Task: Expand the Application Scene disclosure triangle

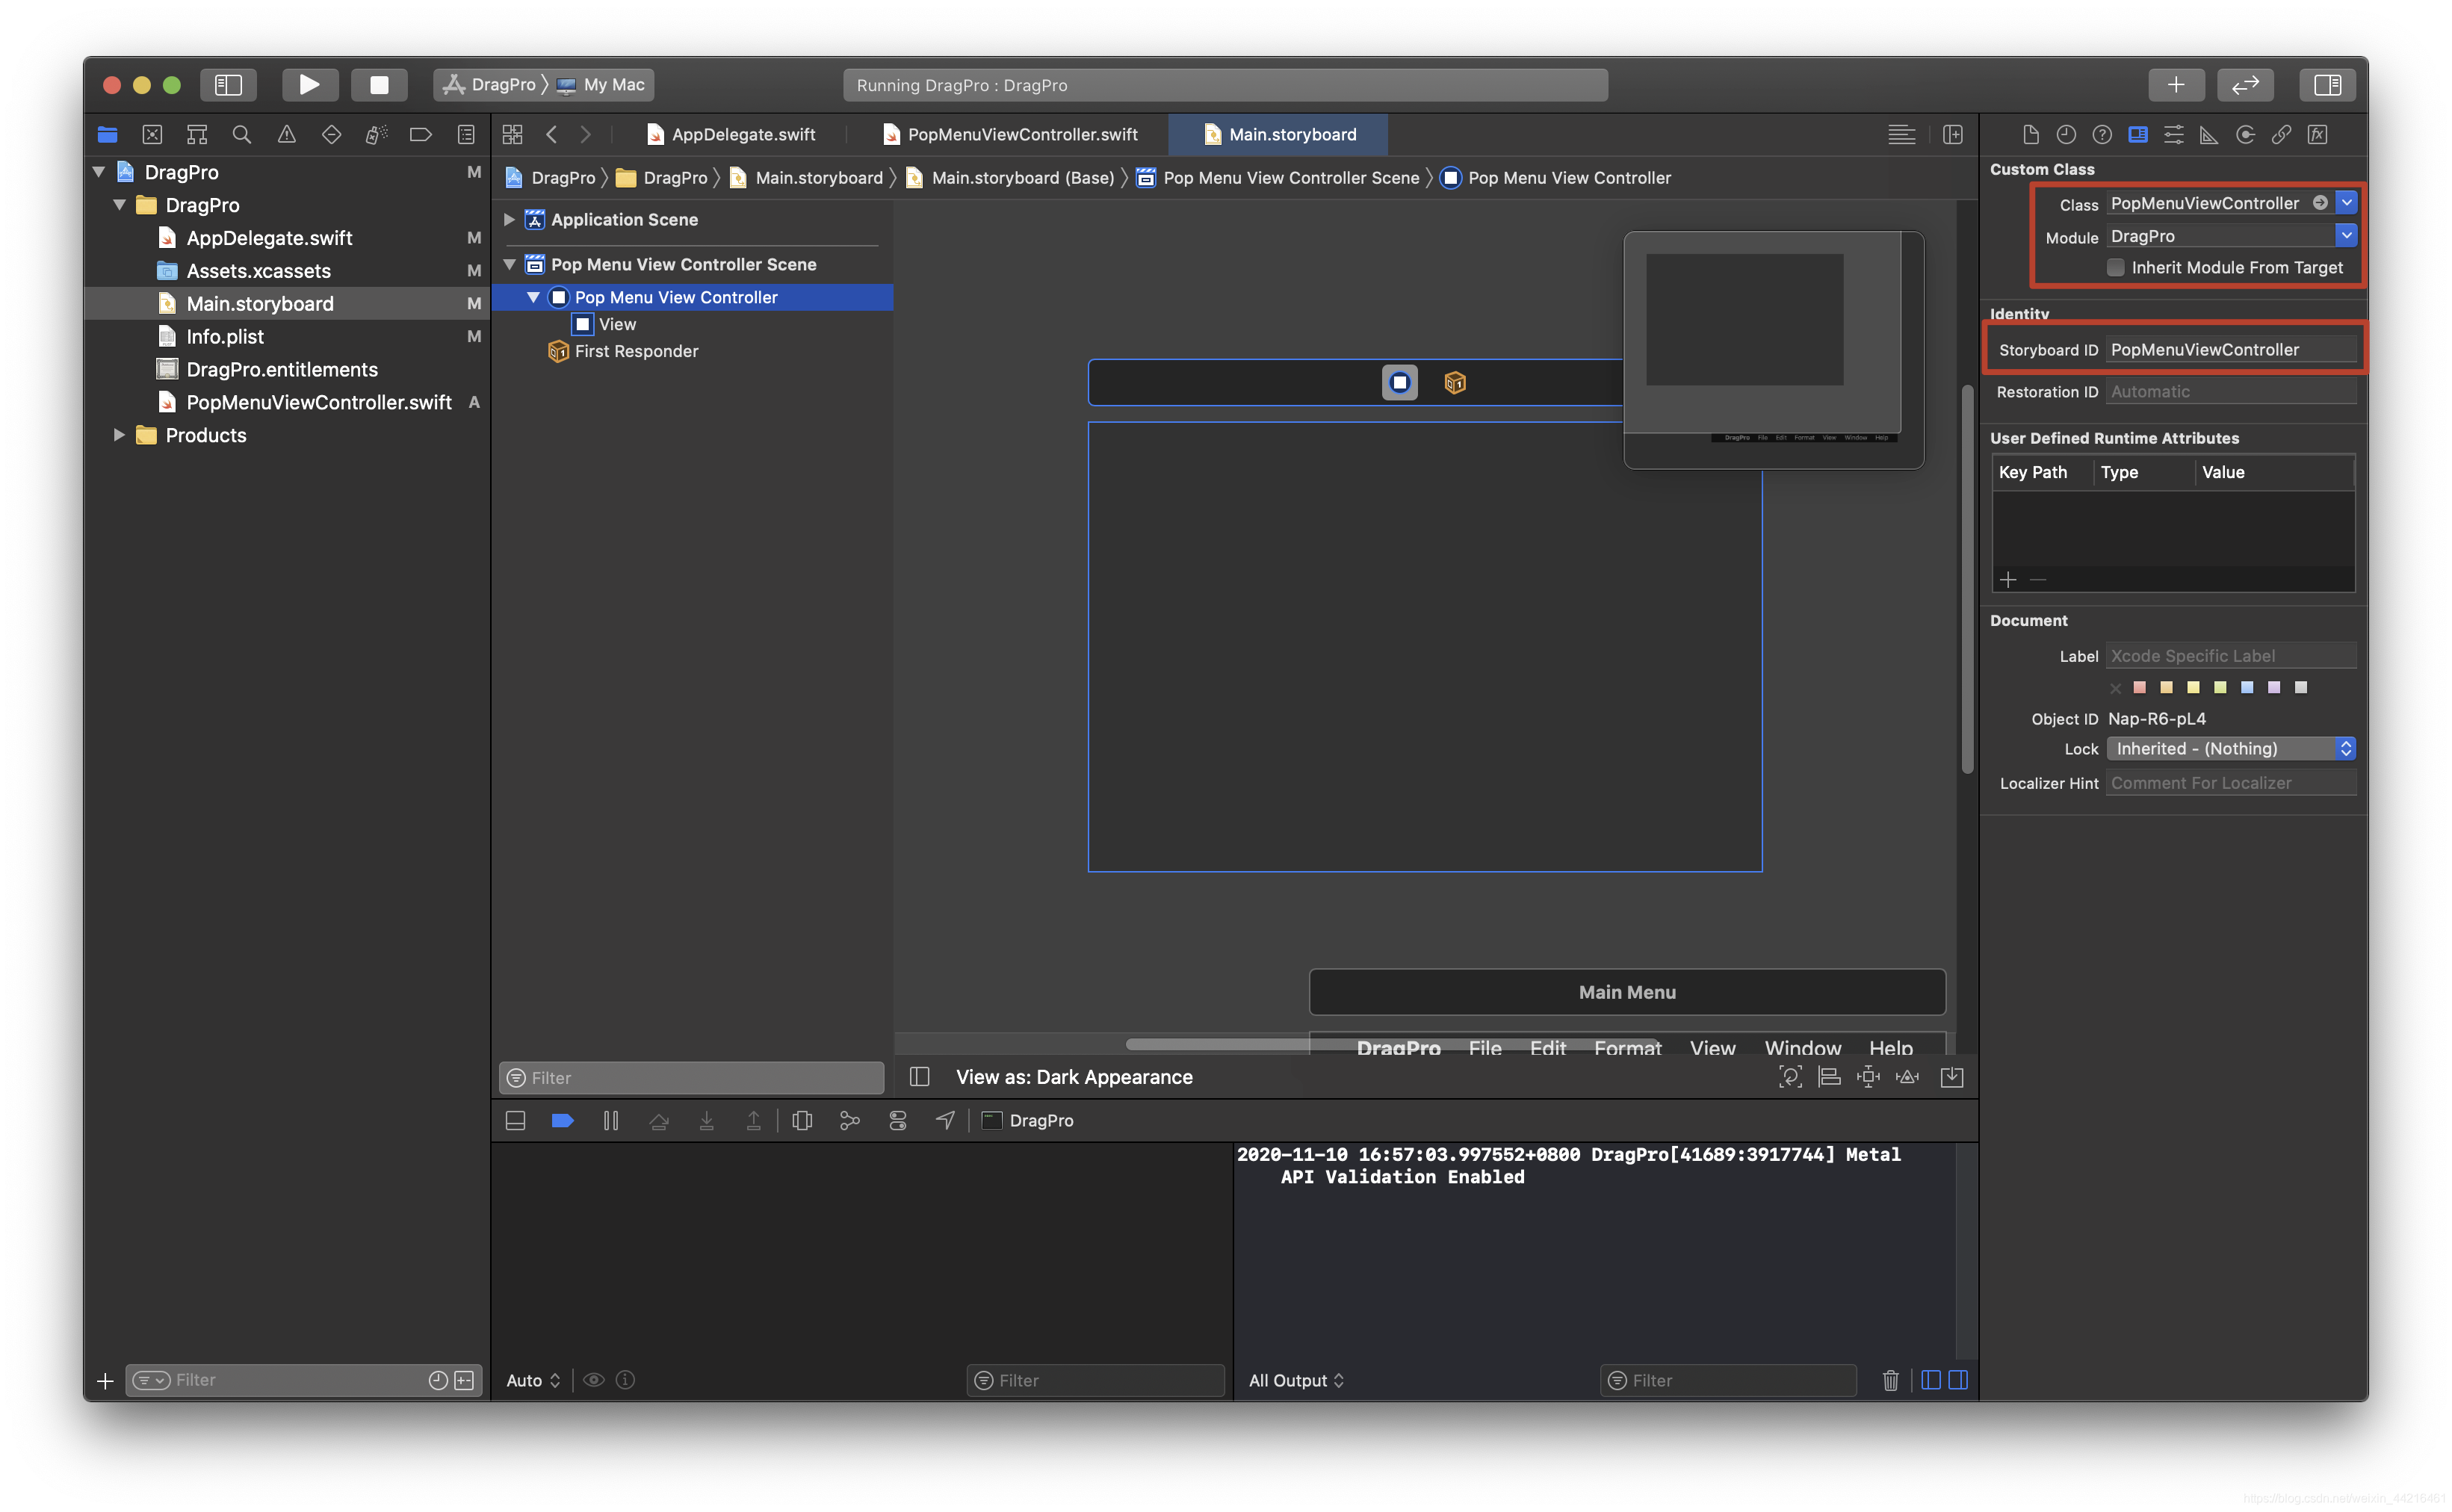Action: [x=509, y=219]
